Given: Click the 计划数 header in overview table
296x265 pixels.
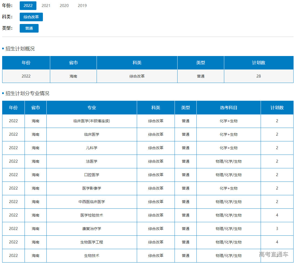Looking at the screenshot, I should [258, 63].
